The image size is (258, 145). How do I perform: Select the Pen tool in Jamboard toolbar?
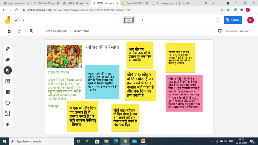point(8,49)
